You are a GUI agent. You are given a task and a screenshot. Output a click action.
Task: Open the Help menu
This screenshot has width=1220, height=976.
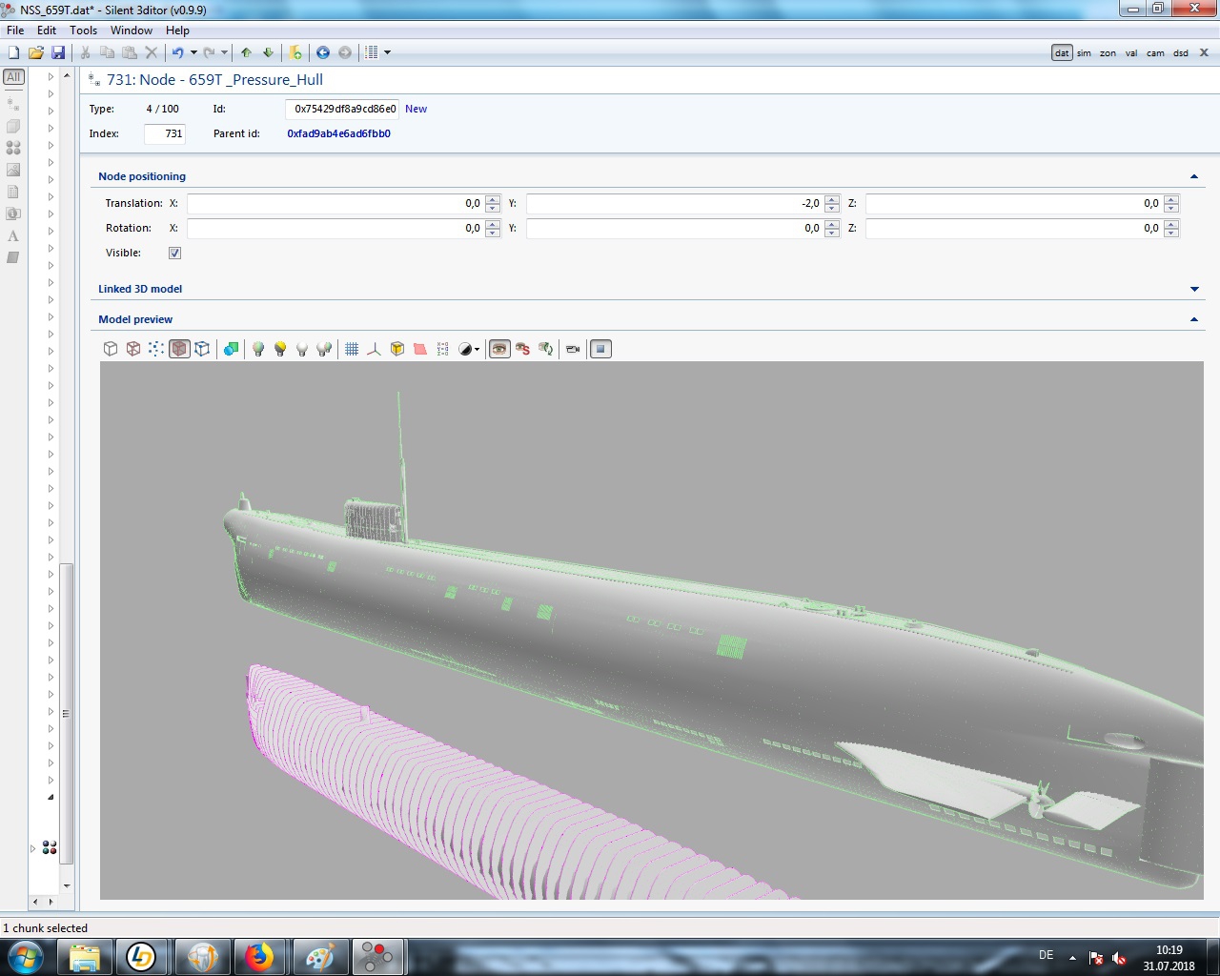click(x=177, y=30)
